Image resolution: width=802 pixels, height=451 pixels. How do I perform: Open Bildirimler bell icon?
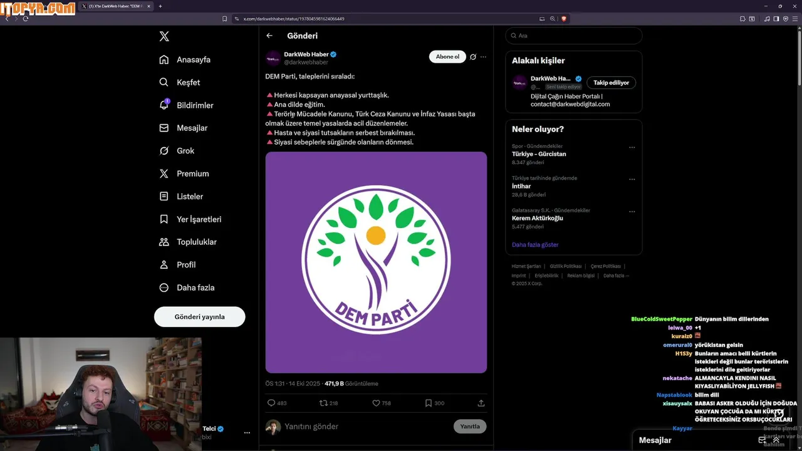point(164,105)
